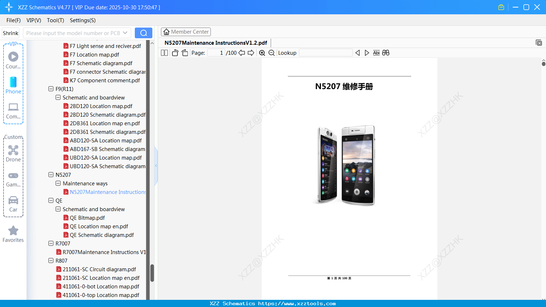Click the page number field
The height and width of the screenshot is (307, 546).
click(216, 53)
